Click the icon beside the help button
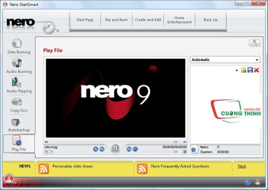This screenshot has height=190, width=268. tap(258, 182)
